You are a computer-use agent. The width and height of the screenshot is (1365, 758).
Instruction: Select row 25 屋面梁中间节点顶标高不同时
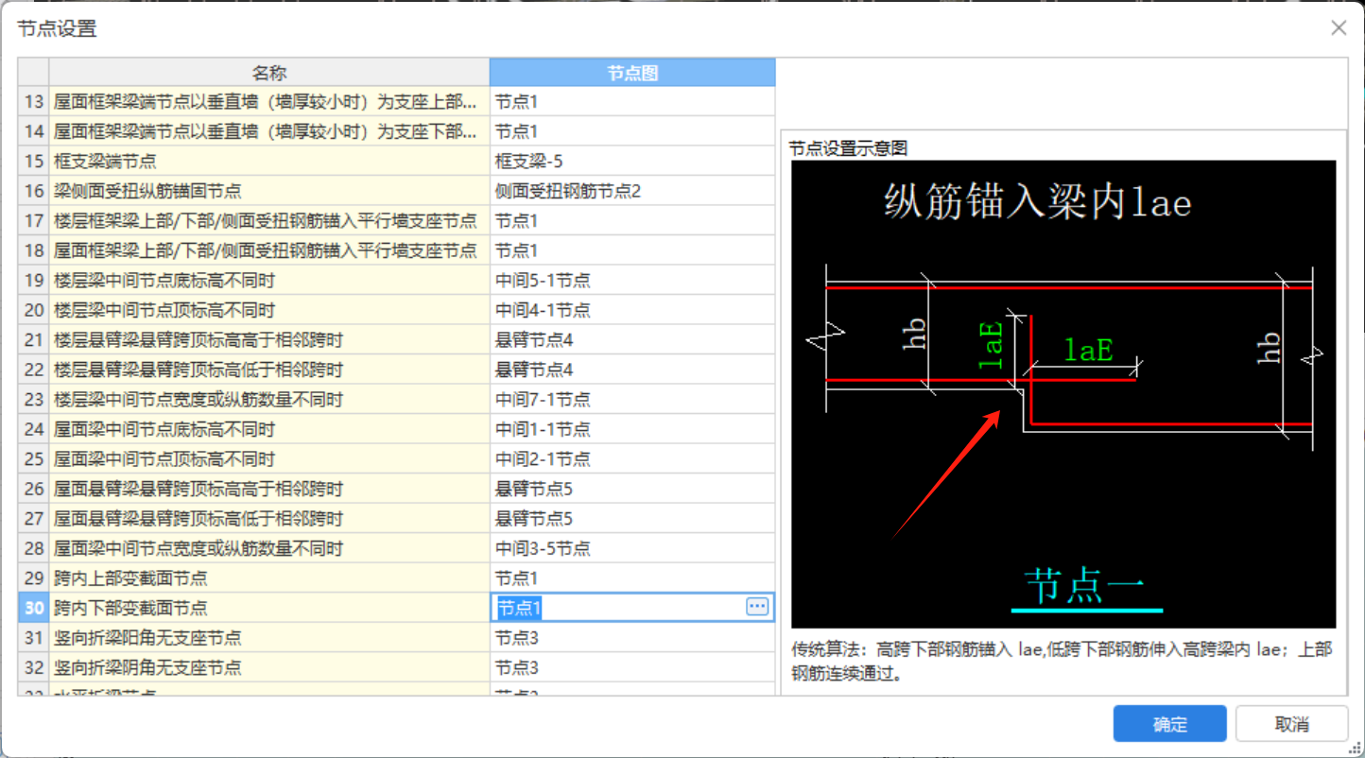pyautogui.click(x=269, y=459)
